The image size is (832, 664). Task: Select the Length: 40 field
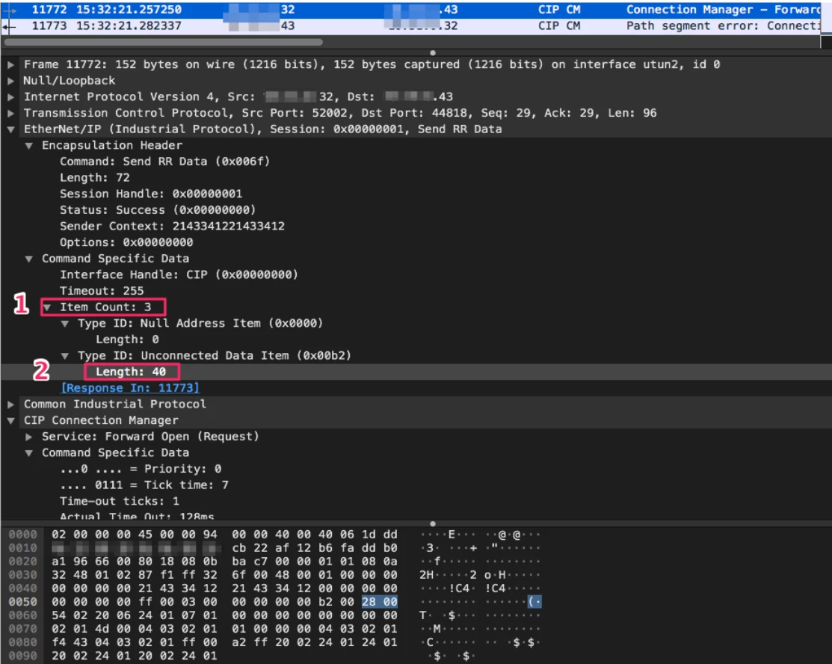pyautogui.click(x=132, y=372)
